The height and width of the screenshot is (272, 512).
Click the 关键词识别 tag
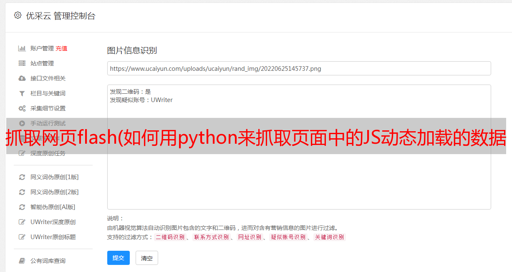click(x=329, y=237)
